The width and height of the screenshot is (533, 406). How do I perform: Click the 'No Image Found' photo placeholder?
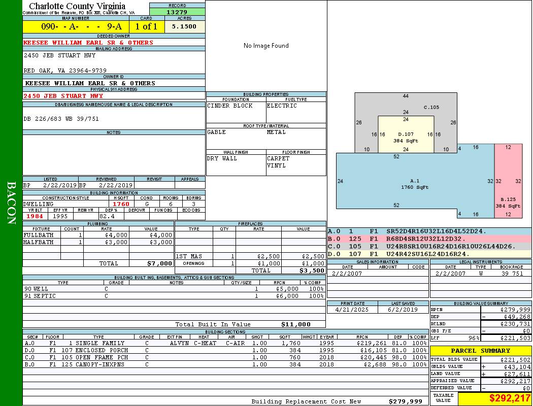[266, 46]
